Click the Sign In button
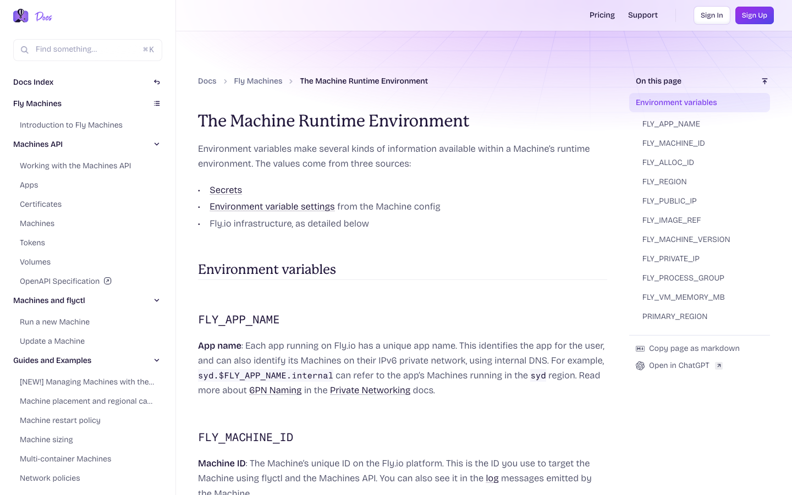This screenshot has height=495, width=792. 712,15
